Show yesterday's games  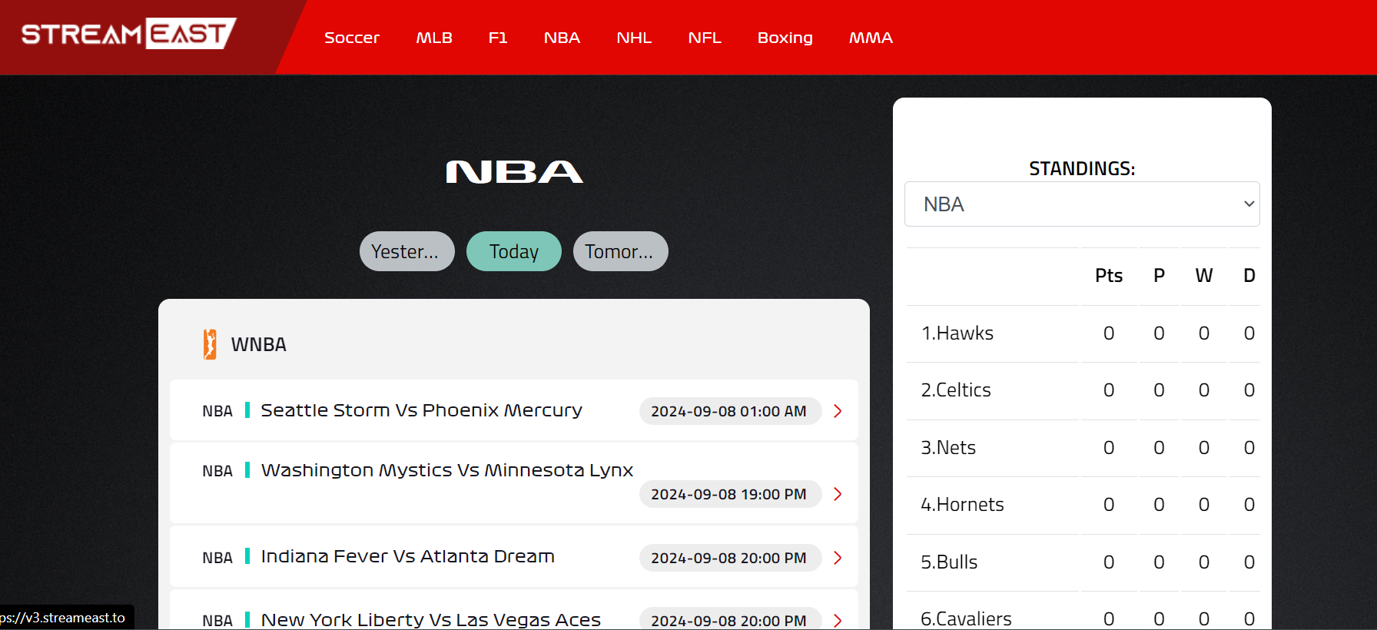(407, 251)
